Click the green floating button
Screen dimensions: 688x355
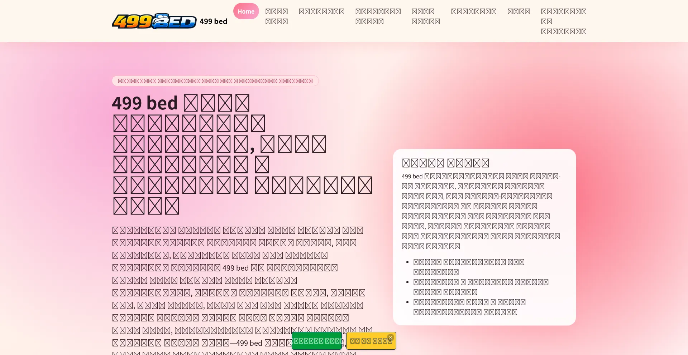pyautogui.click(x=317, y=341)
